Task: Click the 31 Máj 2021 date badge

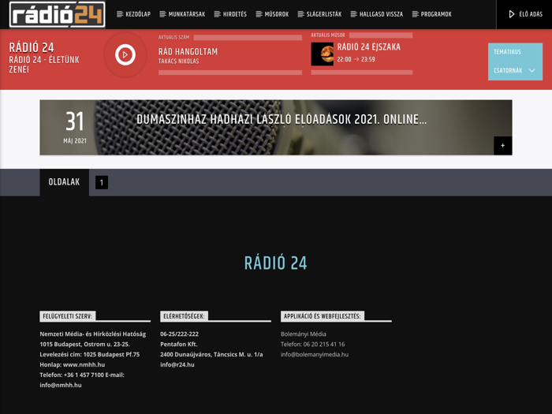Action: pos(75,128)
